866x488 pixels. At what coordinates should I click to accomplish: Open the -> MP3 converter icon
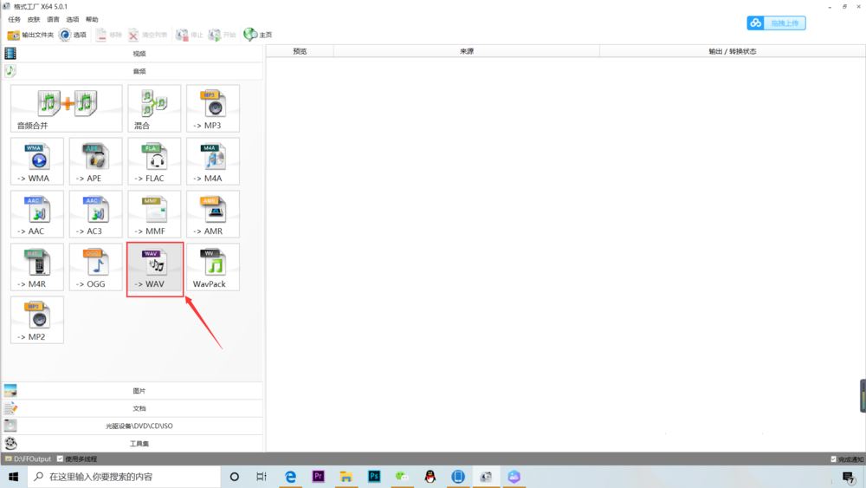point(213,108)
